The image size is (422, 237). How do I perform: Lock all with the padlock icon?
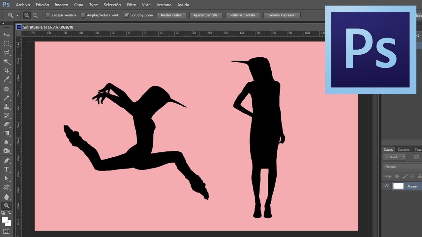click(419, 176)
